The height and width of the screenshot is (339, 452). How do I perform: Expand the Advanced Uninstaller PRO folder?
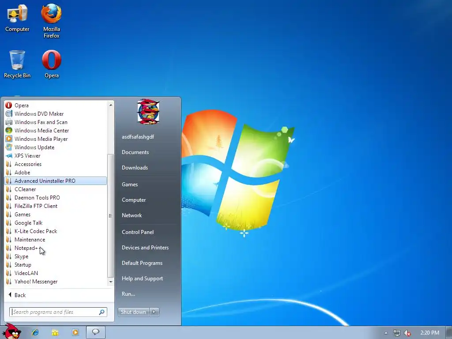pyautogui.click(x=56, y=181)
